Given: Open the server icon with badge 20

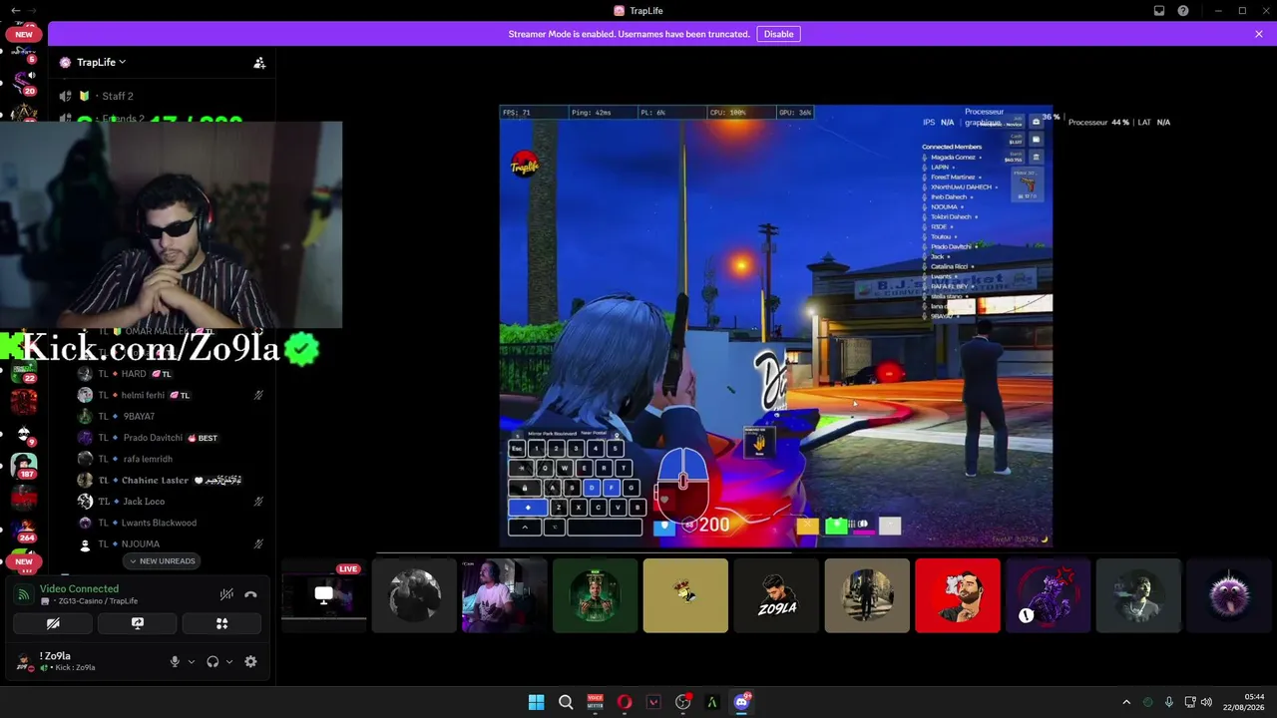Looking at the screenshot, I should coord(24,83).
